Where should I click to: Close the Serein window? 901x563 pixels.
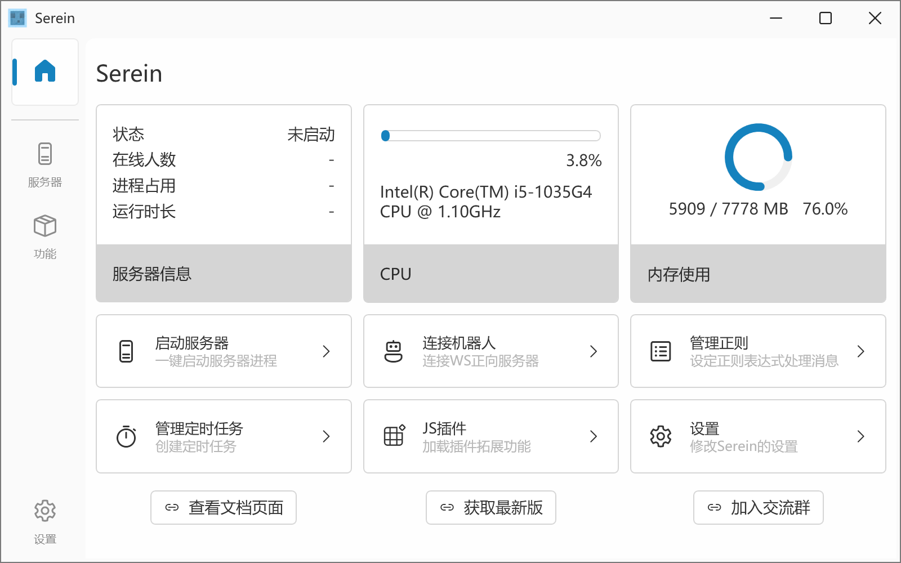pos(875,18)
